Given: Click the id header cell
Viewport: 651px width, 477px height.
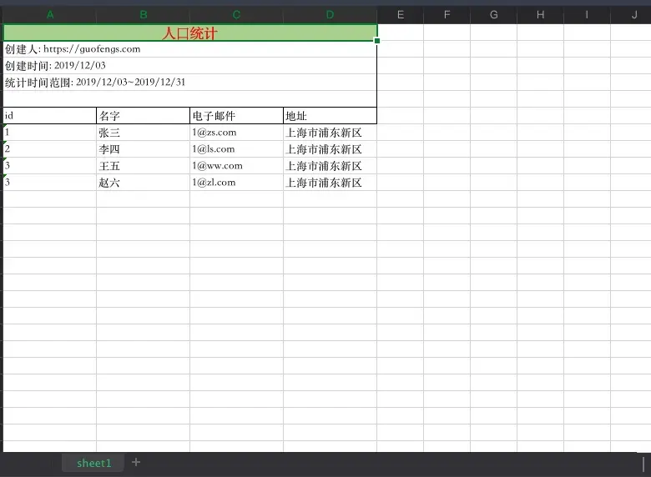Looking at the screenshot, I should point(50,116).
